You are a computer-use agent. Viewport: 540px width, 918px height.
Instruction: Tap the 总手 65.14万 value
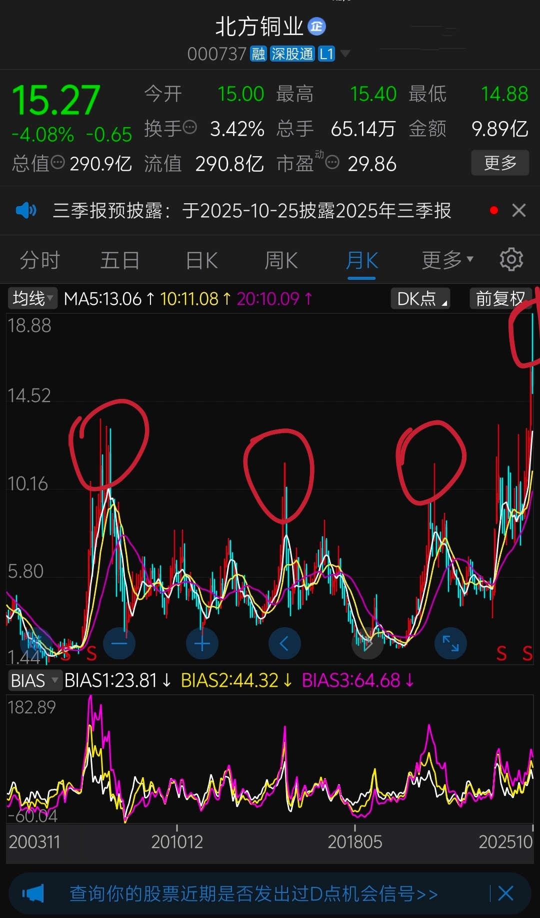point(363,129)
